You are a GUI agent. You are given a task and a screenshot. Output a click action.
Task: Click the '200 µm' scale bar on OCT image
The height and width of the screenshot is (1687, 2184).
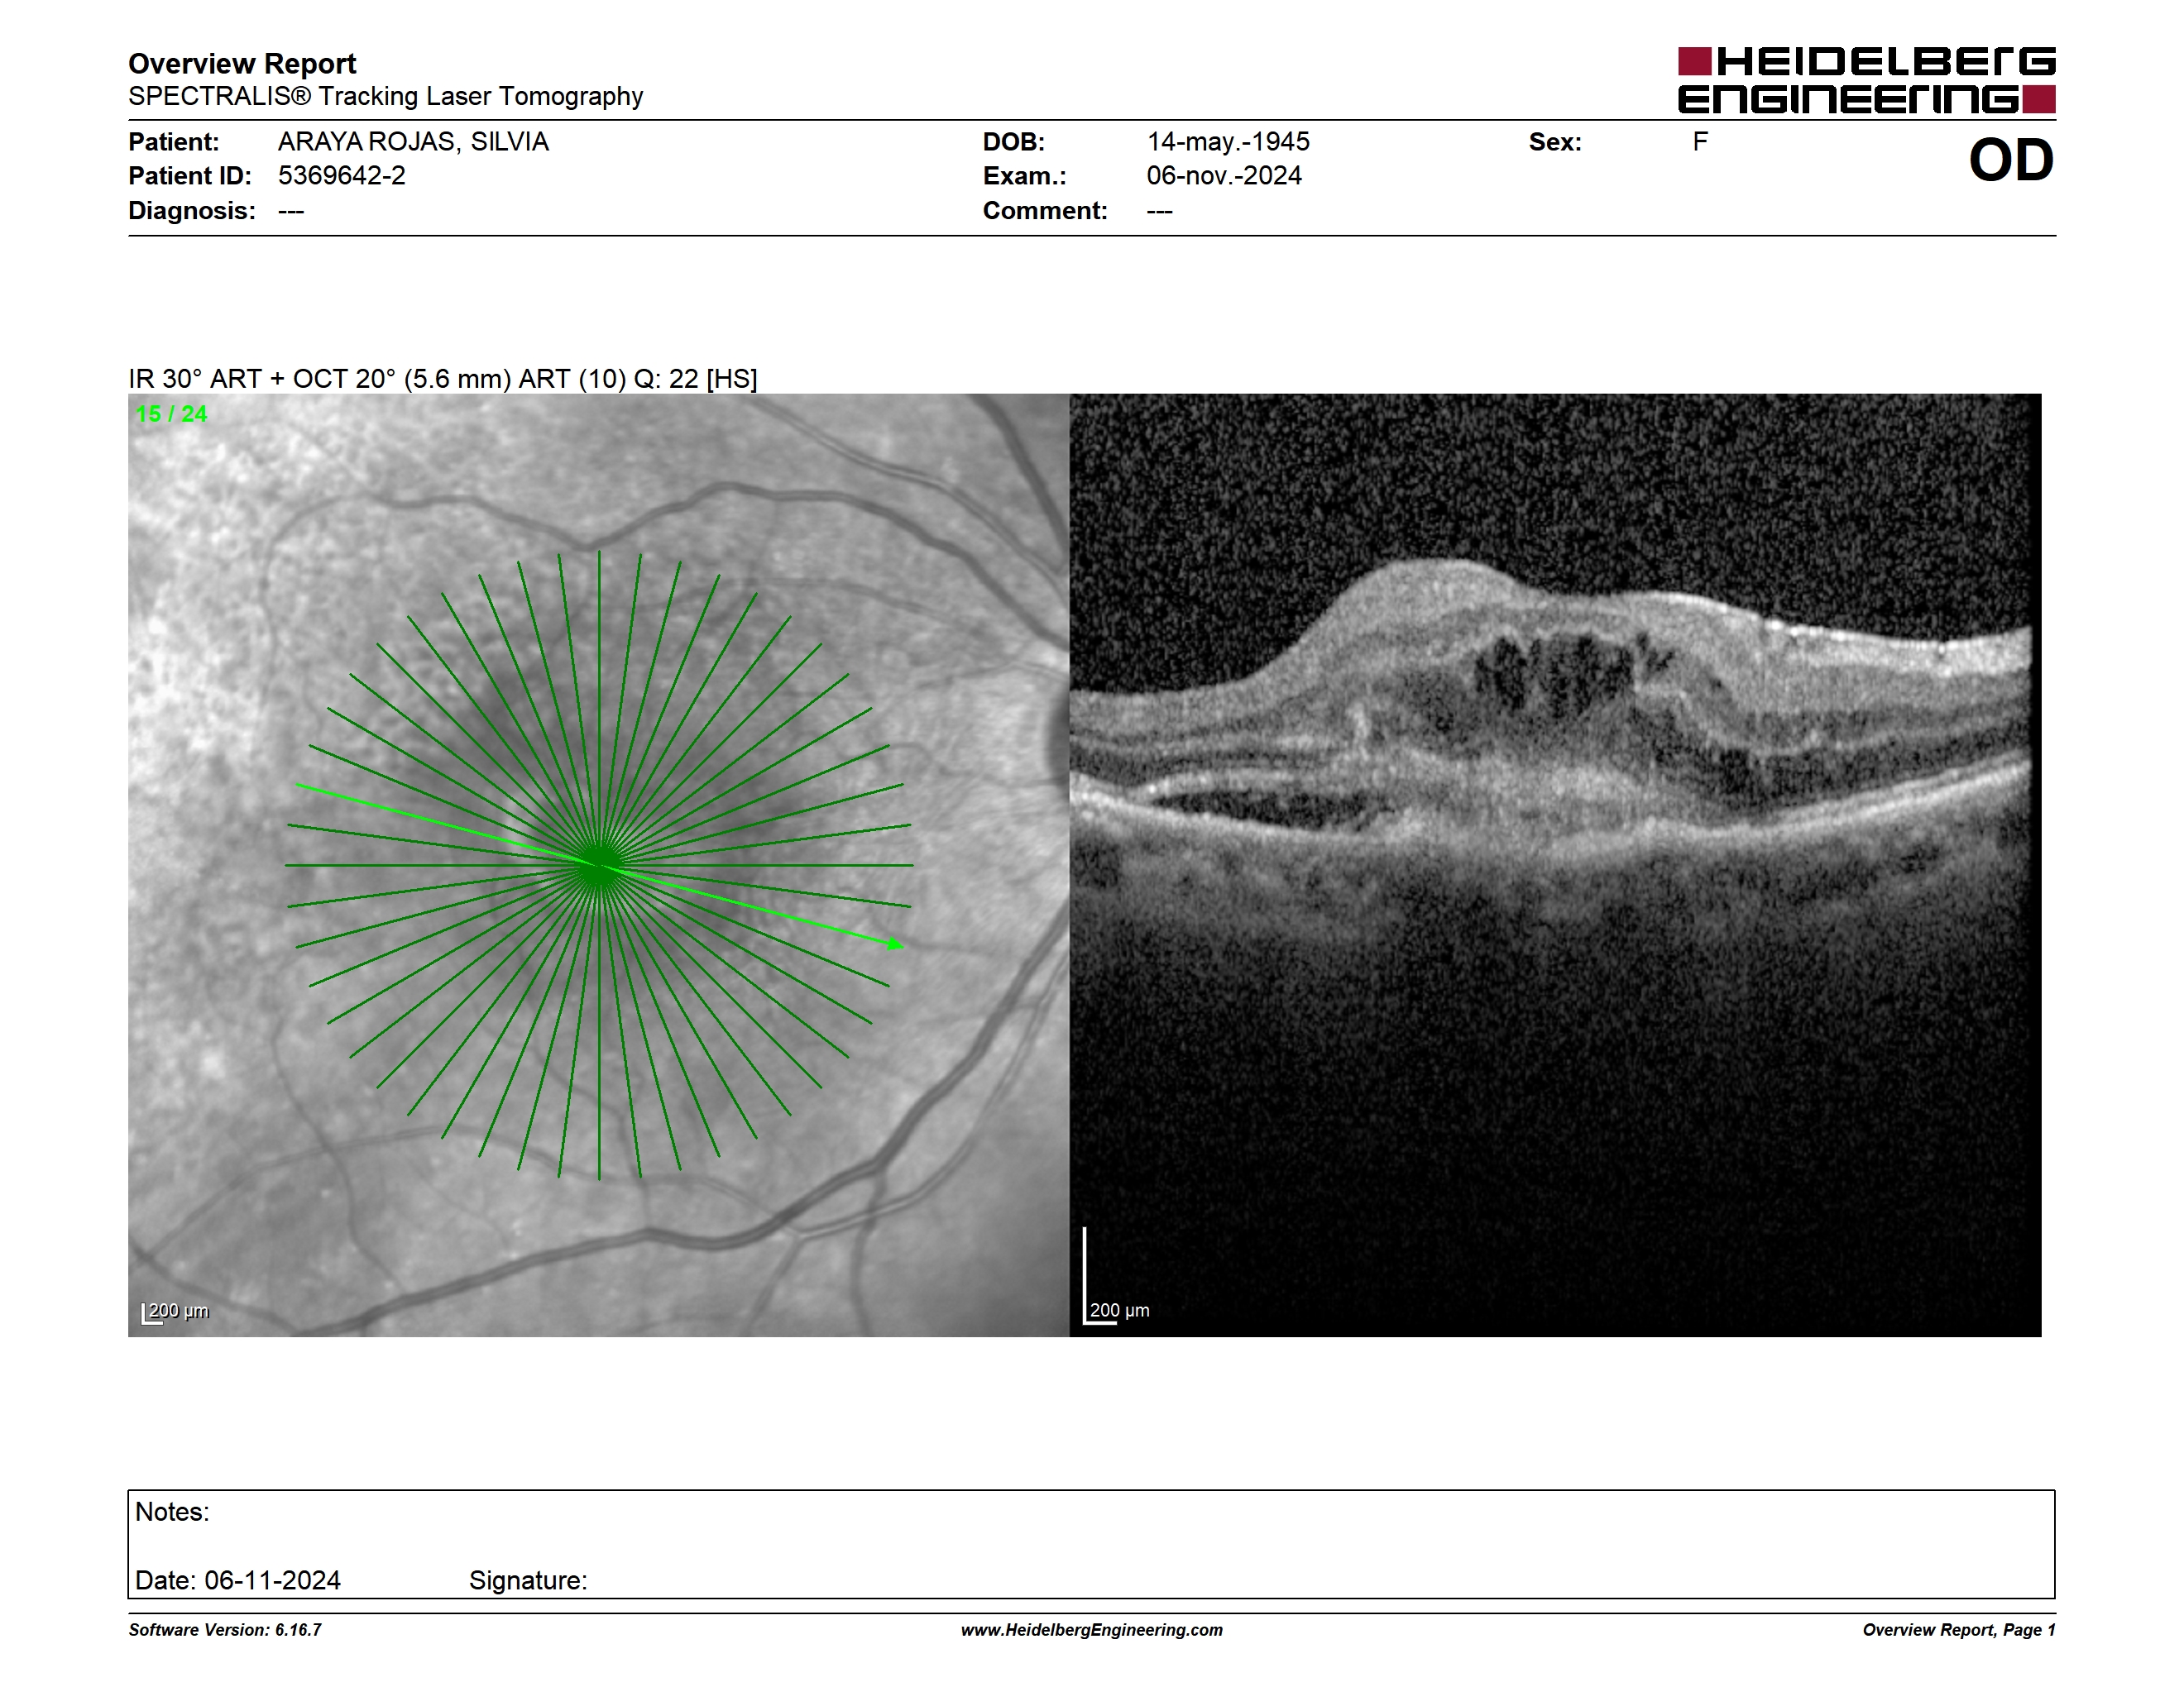point(1117,1276)
